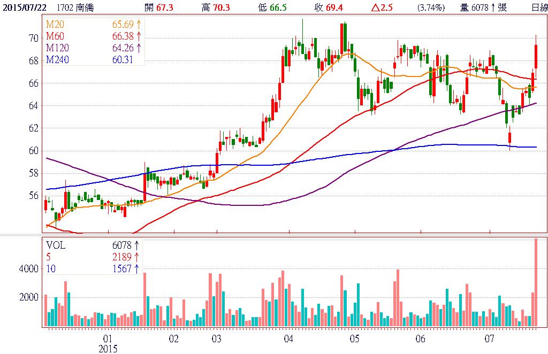
Task: Click the VOL label in volume panel
Action: [56, 245]
